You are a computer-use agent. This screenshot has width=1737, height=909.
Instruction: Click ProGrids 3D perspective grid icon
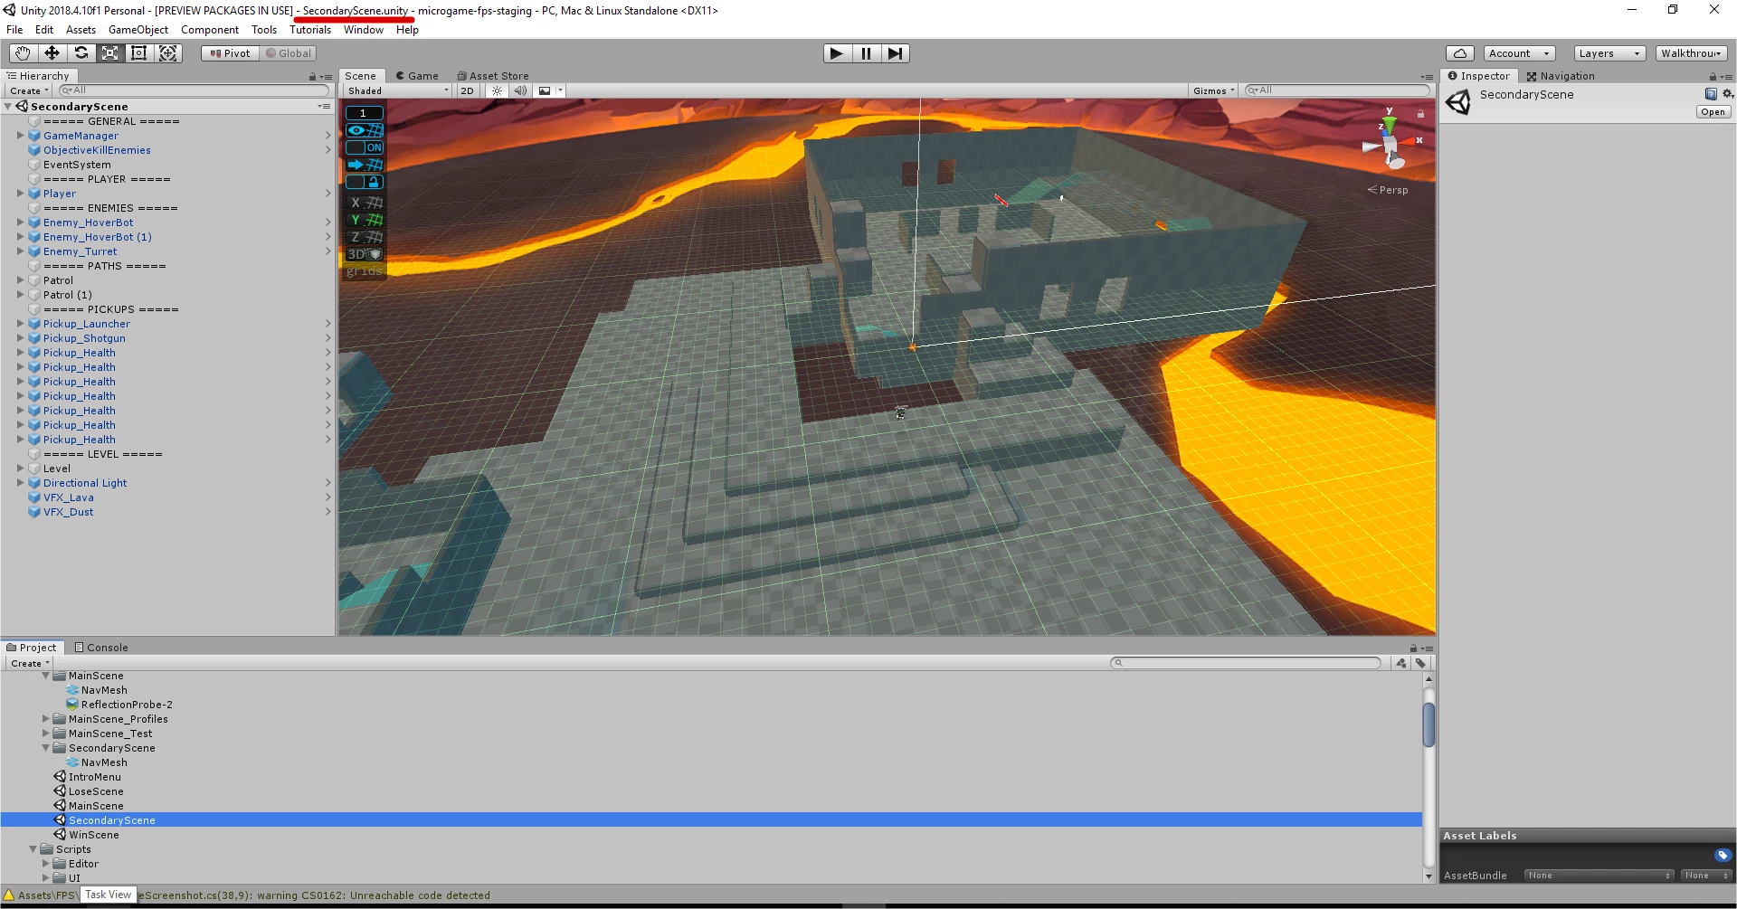365,254
